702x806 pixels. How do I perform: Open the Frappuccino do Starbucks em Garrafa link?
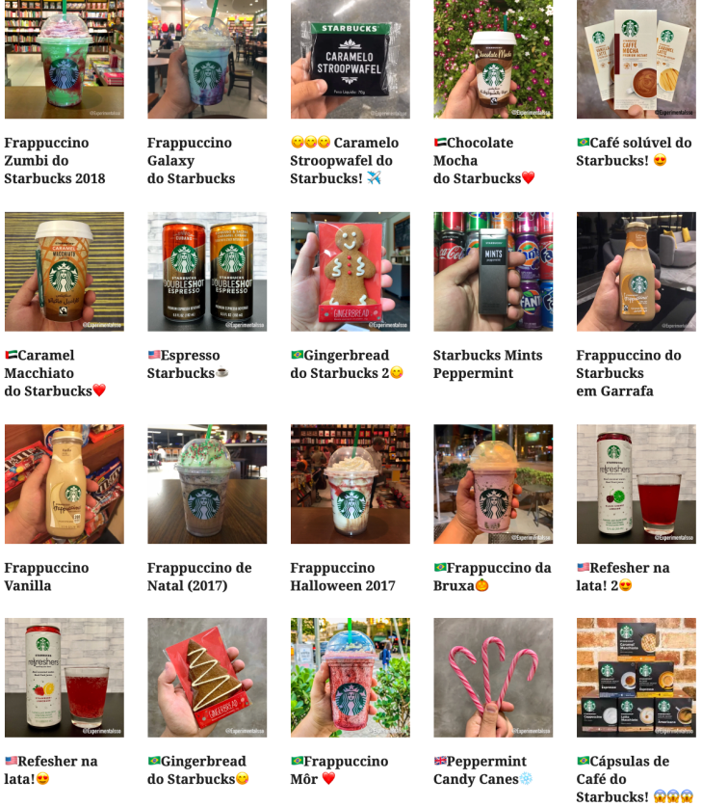point(629,373)
